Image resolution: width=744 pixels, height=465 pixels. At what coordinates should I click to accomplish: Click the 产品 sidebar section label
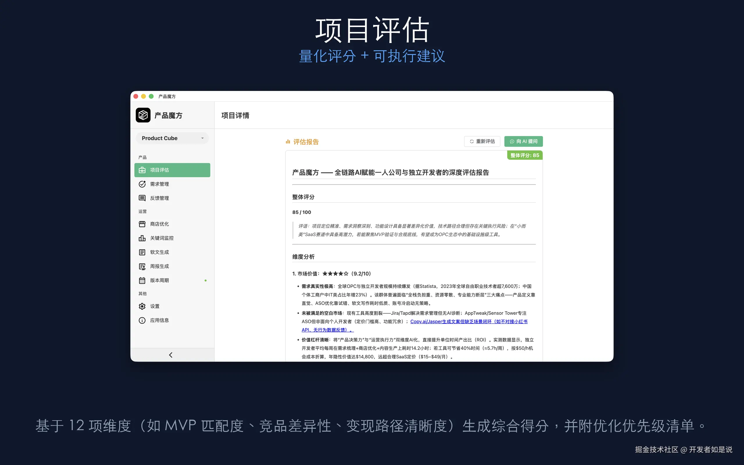point(142,158)
